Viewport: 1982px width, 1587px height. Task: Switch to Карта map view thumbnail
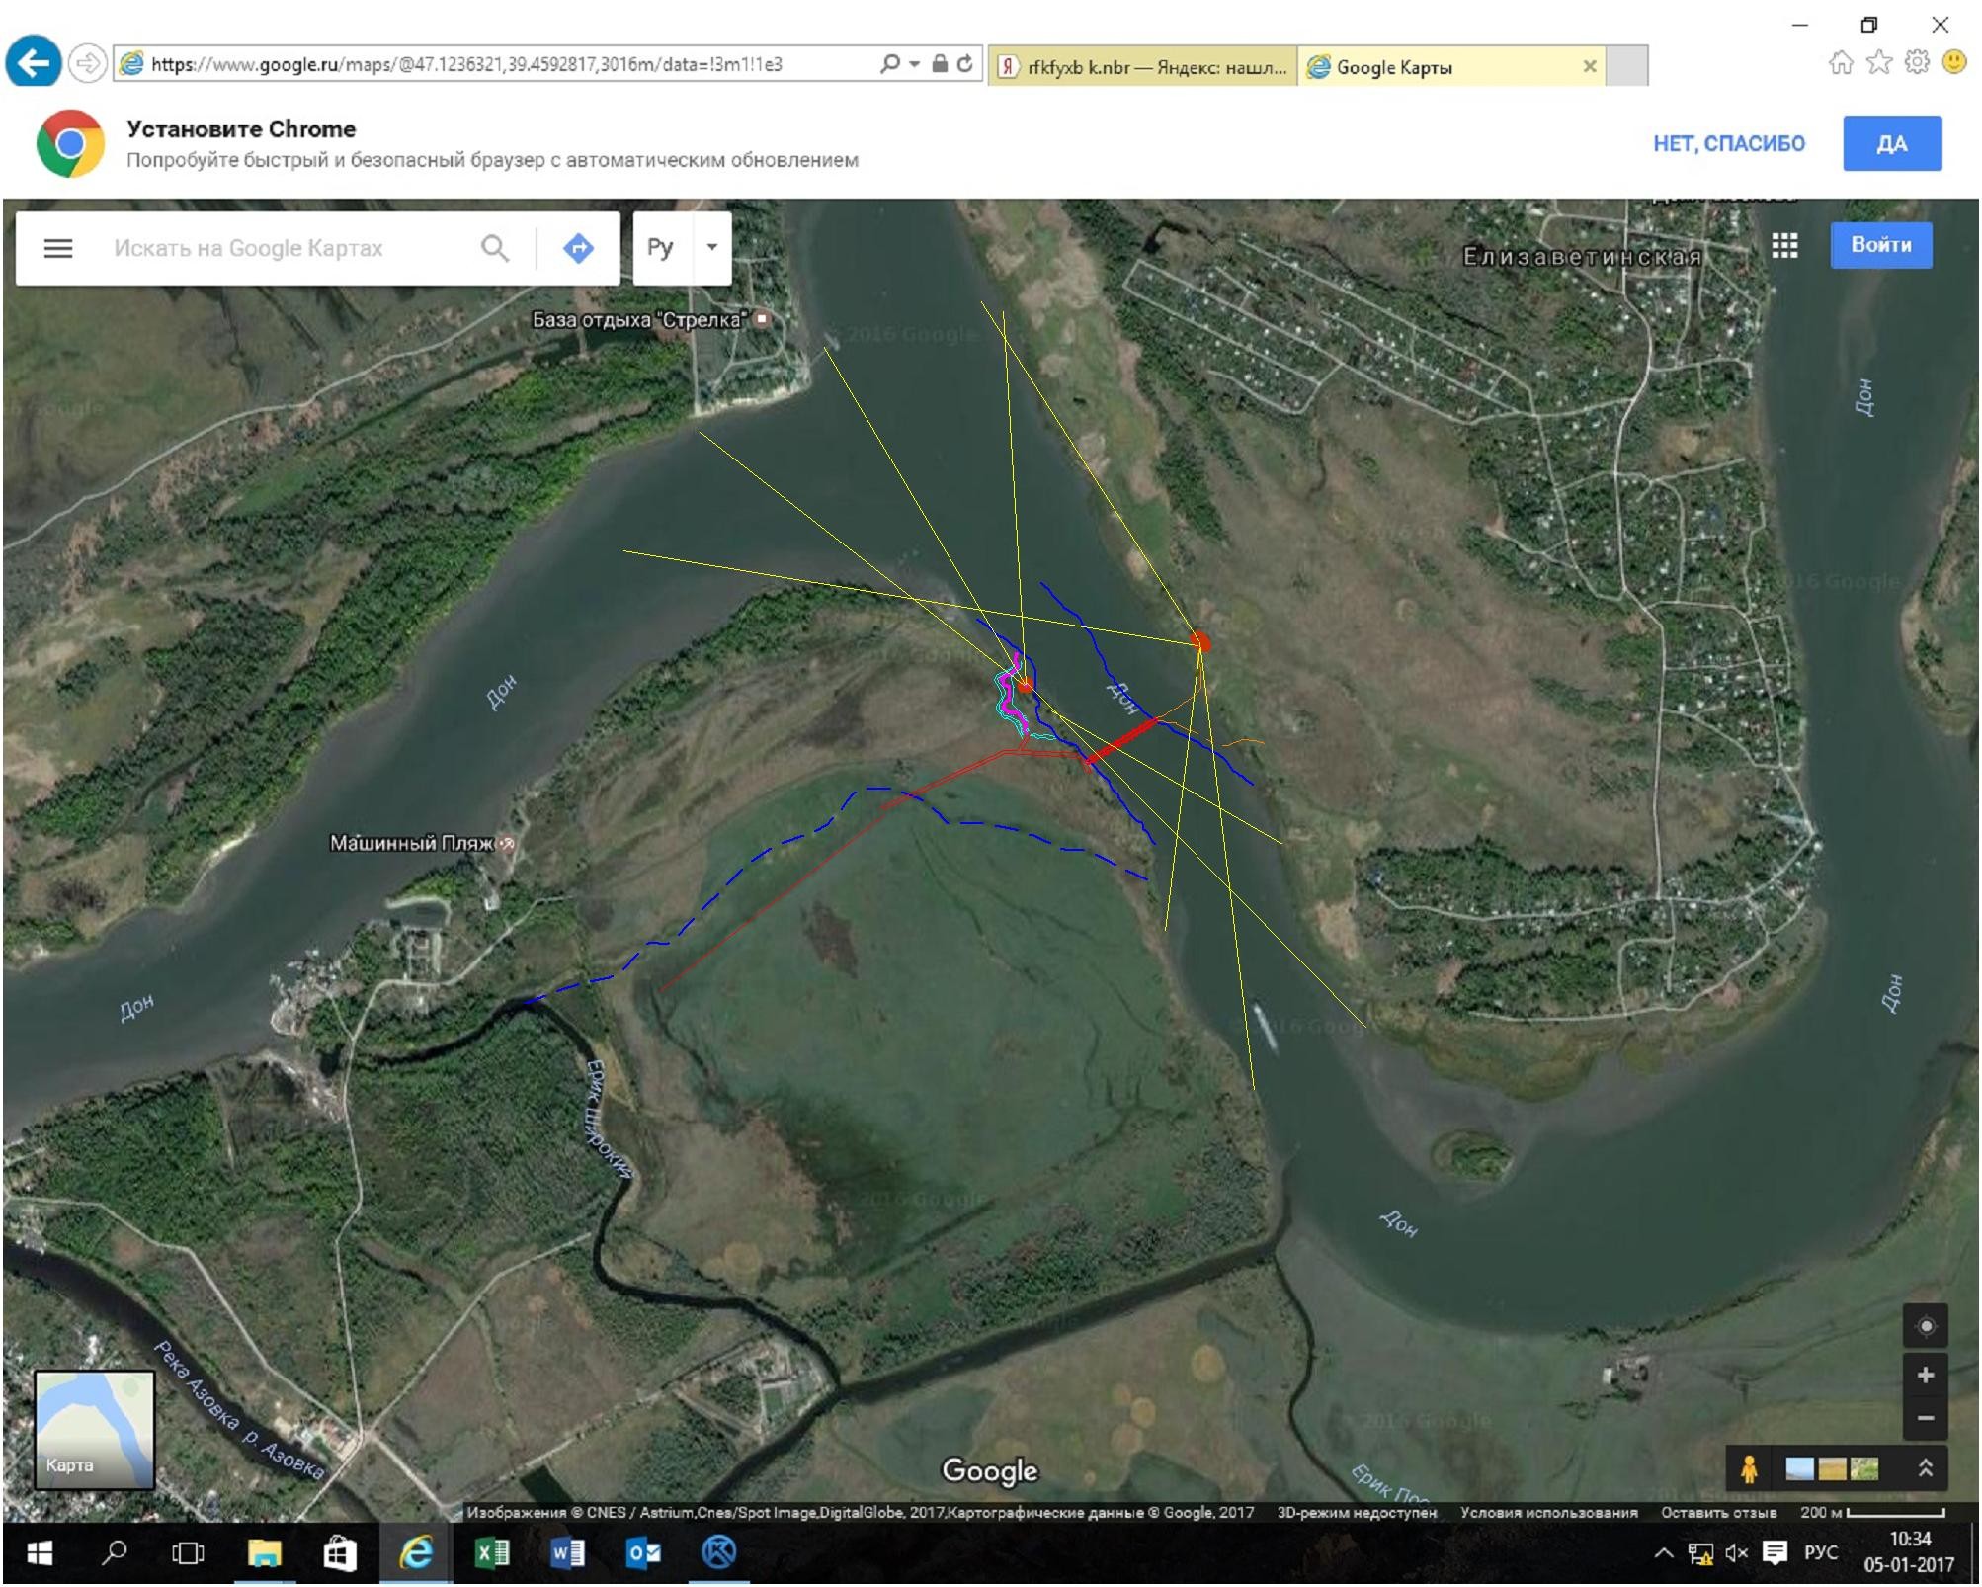95,1429
